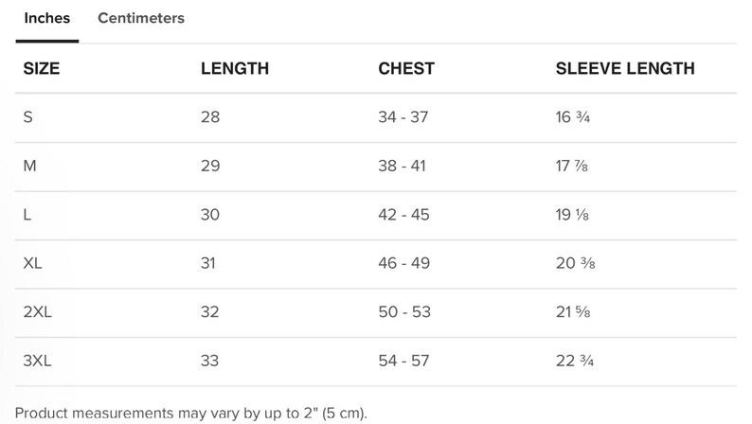Select the XL size row label
Image resolution: width=752 pixels, height=424 pixels.
(x=32, y=263)
